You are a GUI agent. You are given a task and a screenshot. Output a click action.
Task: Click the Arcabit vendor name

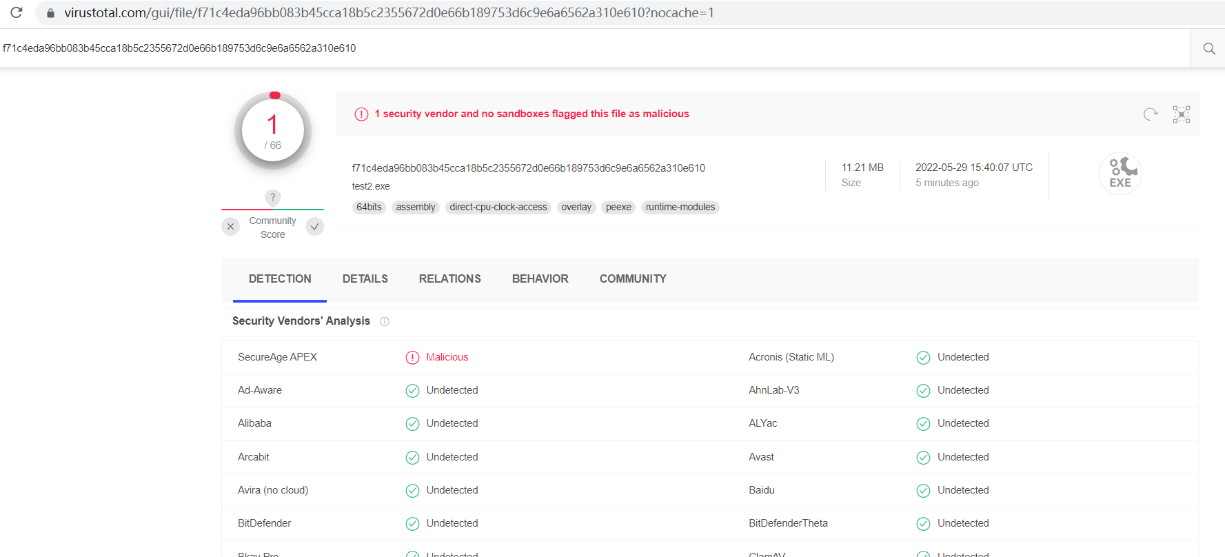[x=254, y=457]
